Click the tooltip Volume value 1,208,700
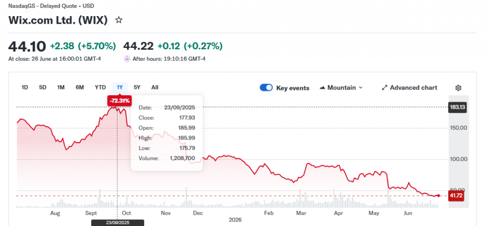 point(183,158)
